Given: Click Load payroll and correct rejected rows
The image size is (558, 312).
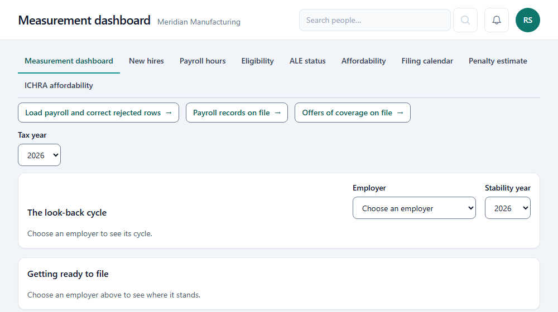Looking at the screenshot, I should [99, 113].
